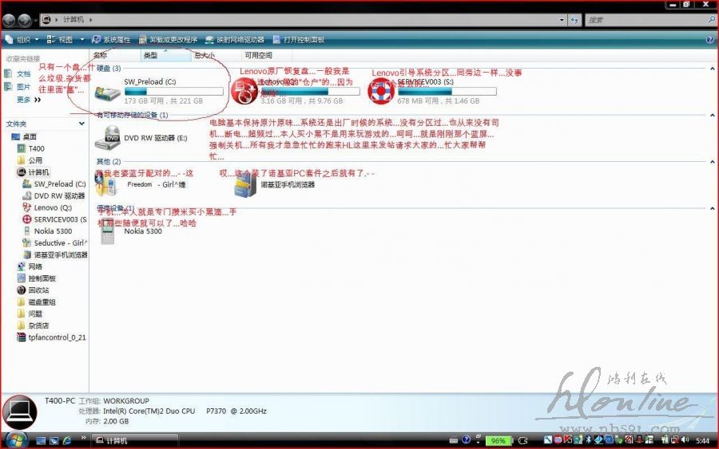
Task: Select the Lenovo (Q:) recovery drive icon
Action: (244, 91)
